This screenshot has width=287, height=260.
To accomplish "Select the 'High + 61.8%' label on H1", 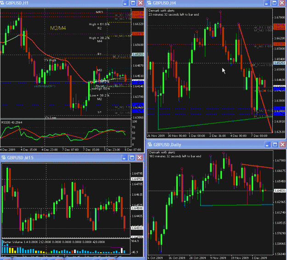I will point(99,24).
